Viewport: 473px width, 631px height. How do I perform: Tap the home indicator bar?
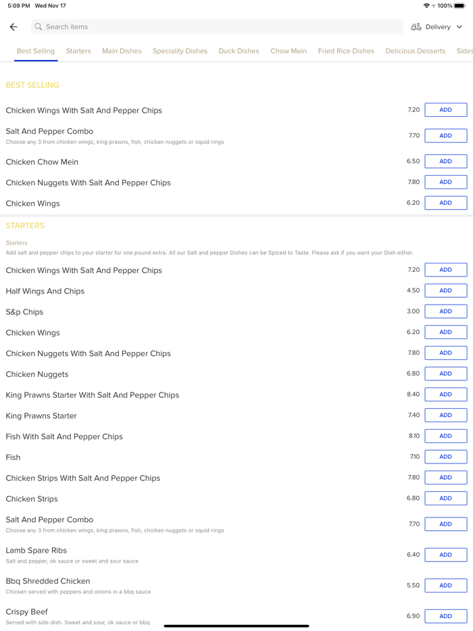pos(236,626)
